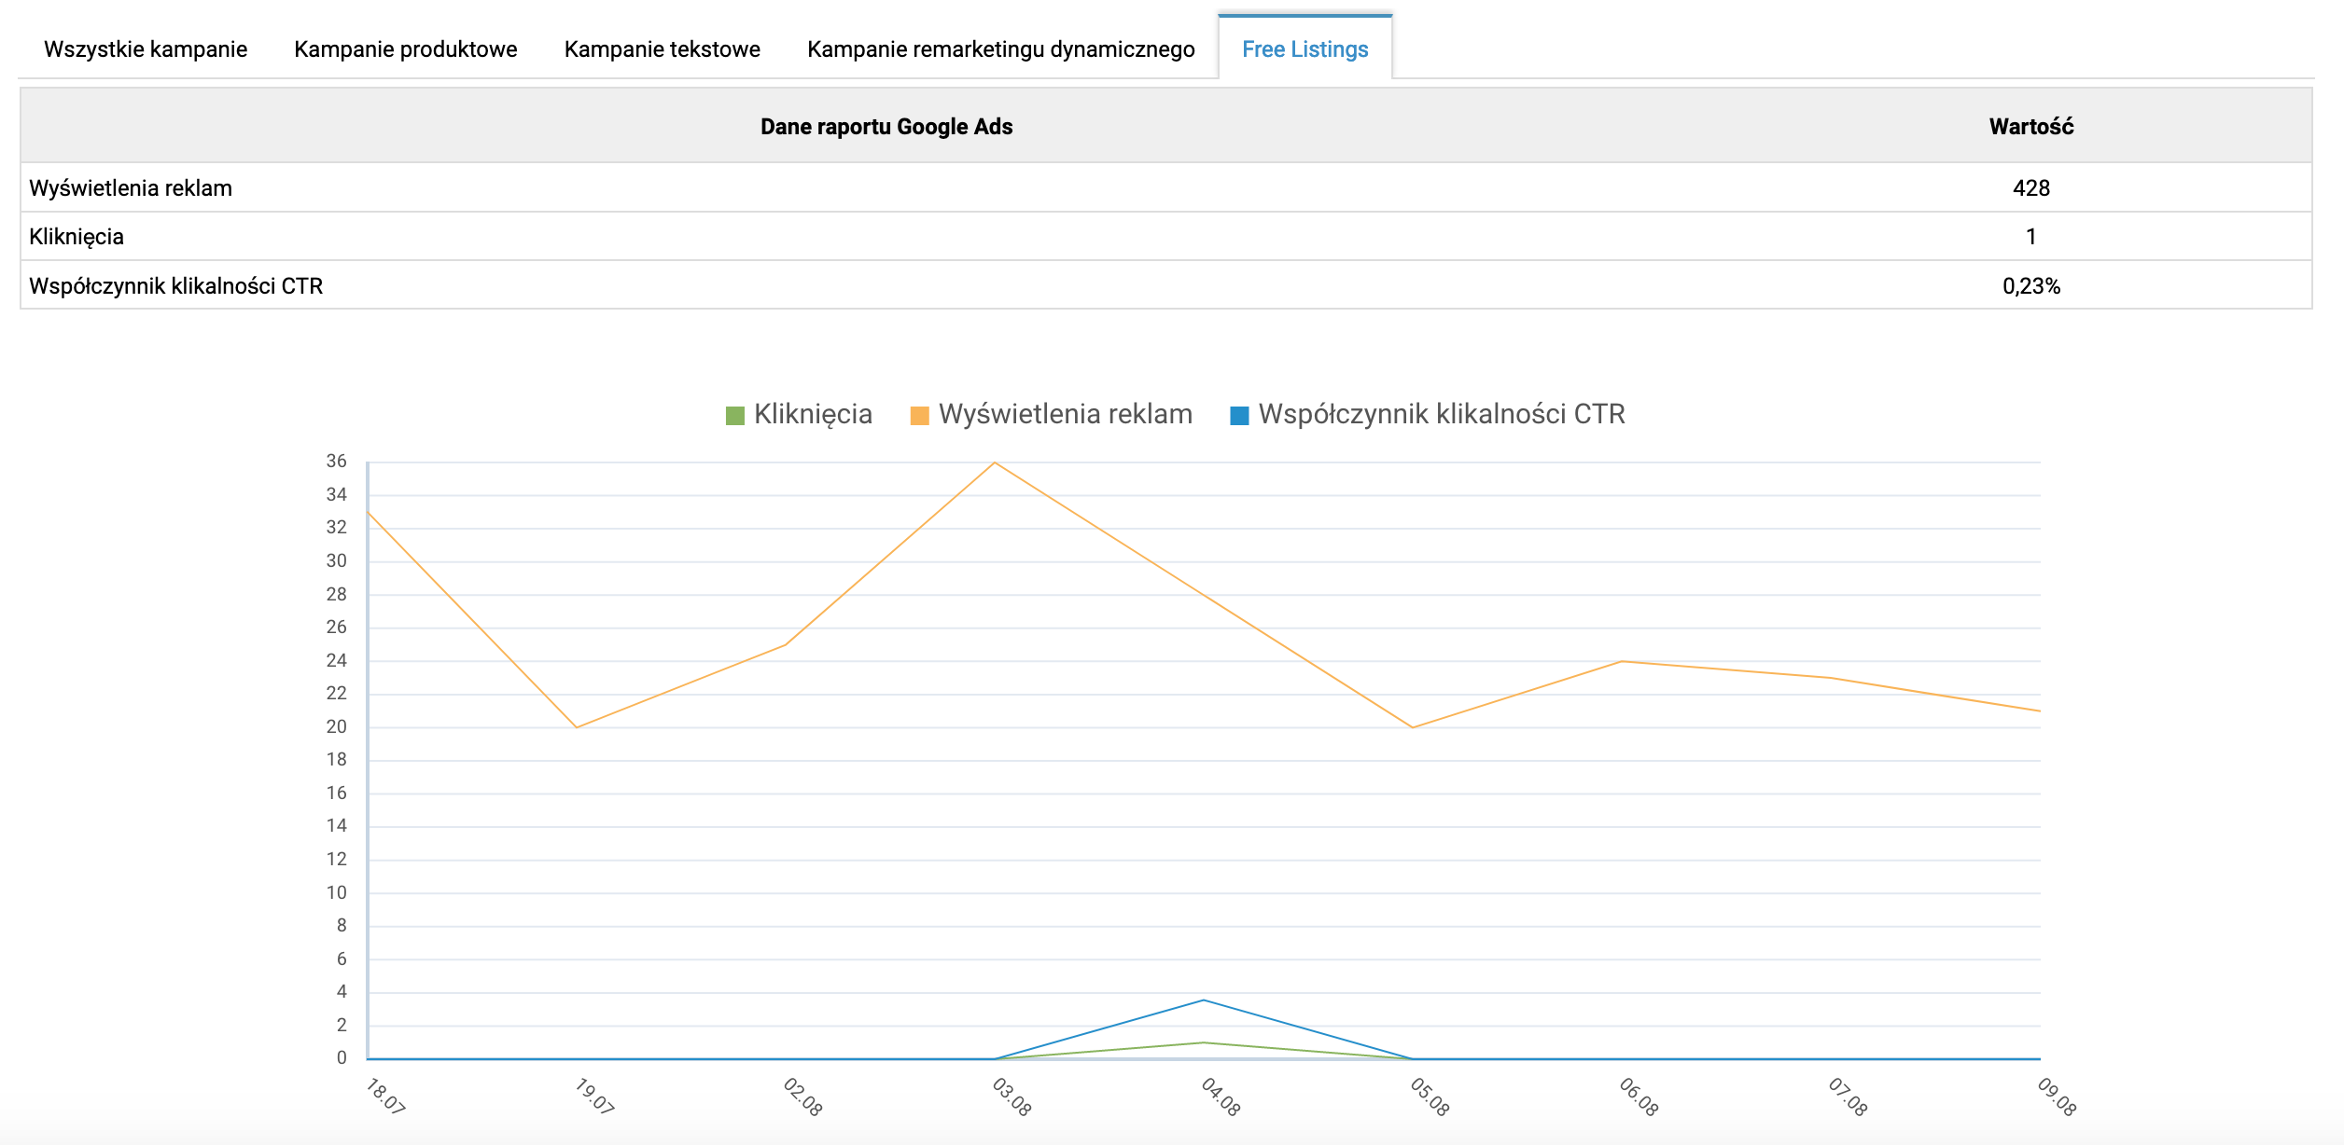Select the Wyświetlenia reklam table row
Viewport: 2344px width, 1145px height.
pos(131,188)
